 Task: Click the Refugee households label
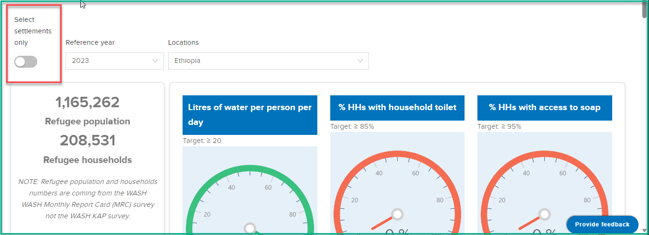[87, 160]
